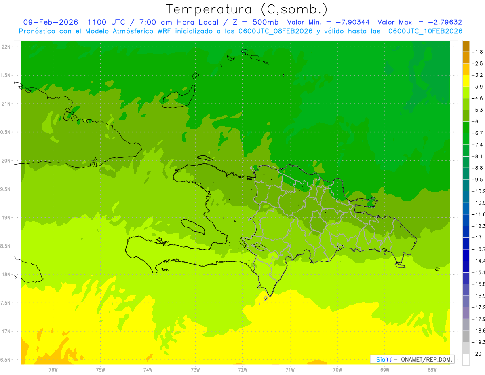Click the '71W' longitude label

(290, 370)
